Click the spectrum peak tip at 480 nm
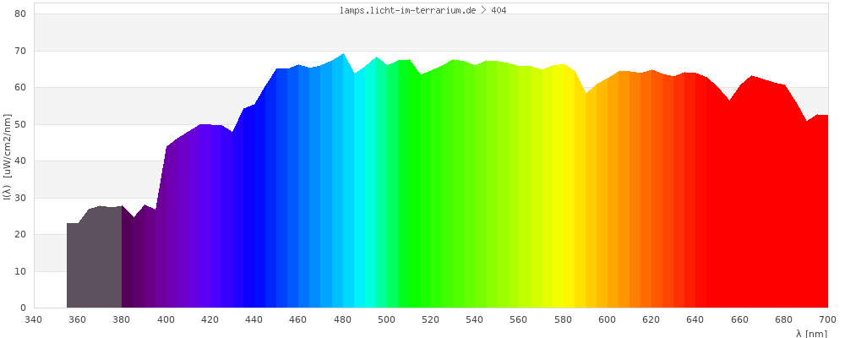This screenshot has width=845, height=338. pos(343,55)
